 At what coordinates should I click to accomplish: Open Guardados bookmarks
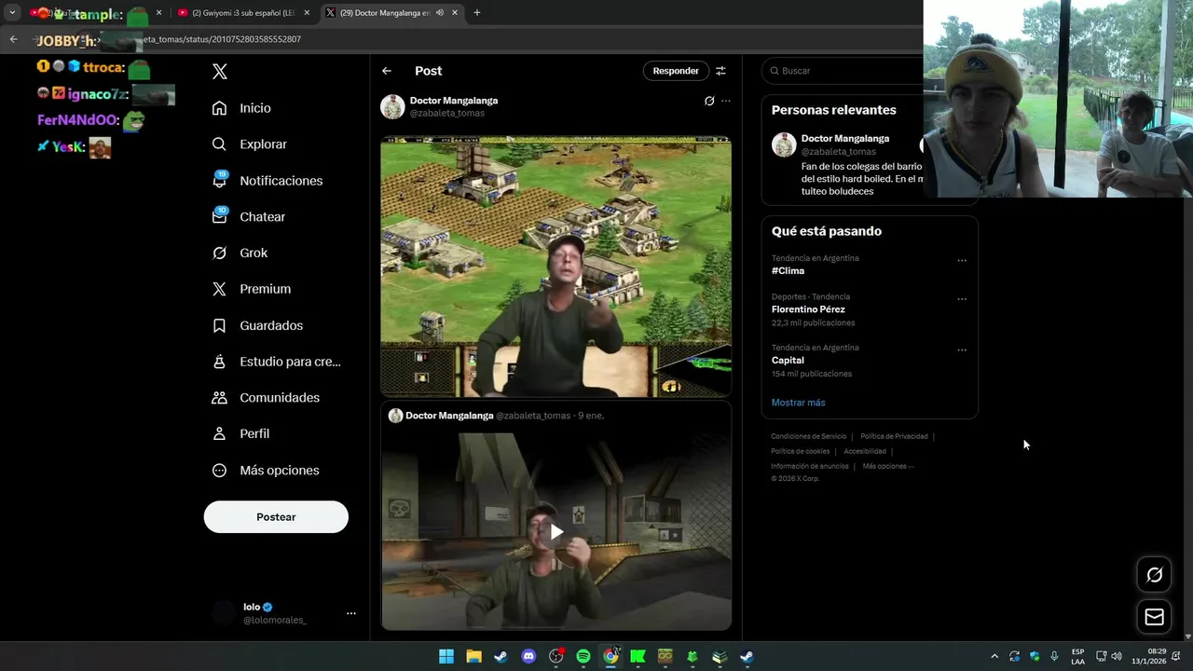click(x=257, y=325)
